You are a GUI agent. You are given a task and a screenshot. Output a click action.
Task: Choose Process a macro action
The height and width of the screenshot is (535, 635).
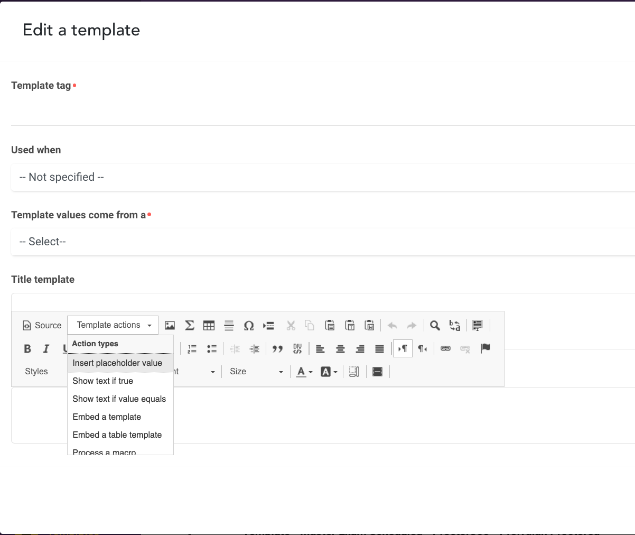tap(120, 451)
